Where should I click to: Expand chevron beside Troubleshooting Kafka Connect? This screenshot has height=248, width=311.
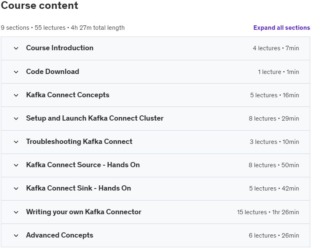click(x=16, y=142)
